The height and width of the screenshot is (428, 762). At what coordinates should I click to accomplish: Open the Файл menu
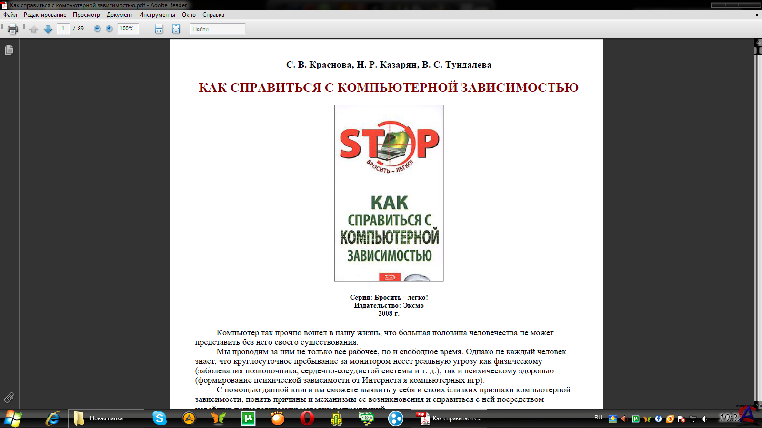[x=10, y=15]
